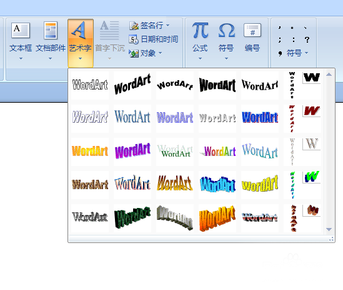Click the 签名行 signature line icon
This screenshot has width=343, height=290.
(134, 26)
